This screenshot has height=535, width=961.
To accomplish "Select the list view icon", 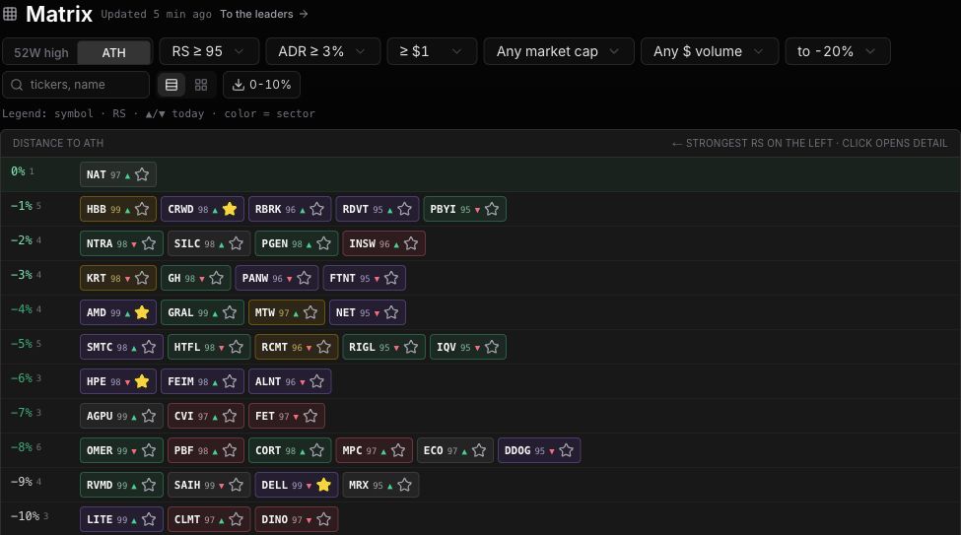I will [172, 85].
